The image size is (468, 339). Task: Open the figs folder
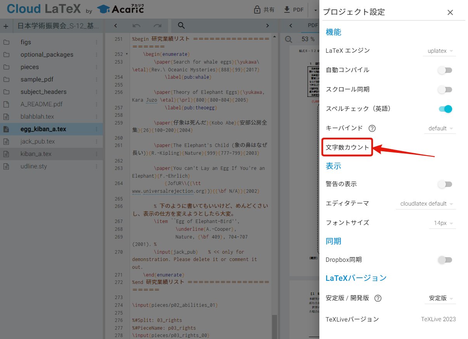[26, 42]
